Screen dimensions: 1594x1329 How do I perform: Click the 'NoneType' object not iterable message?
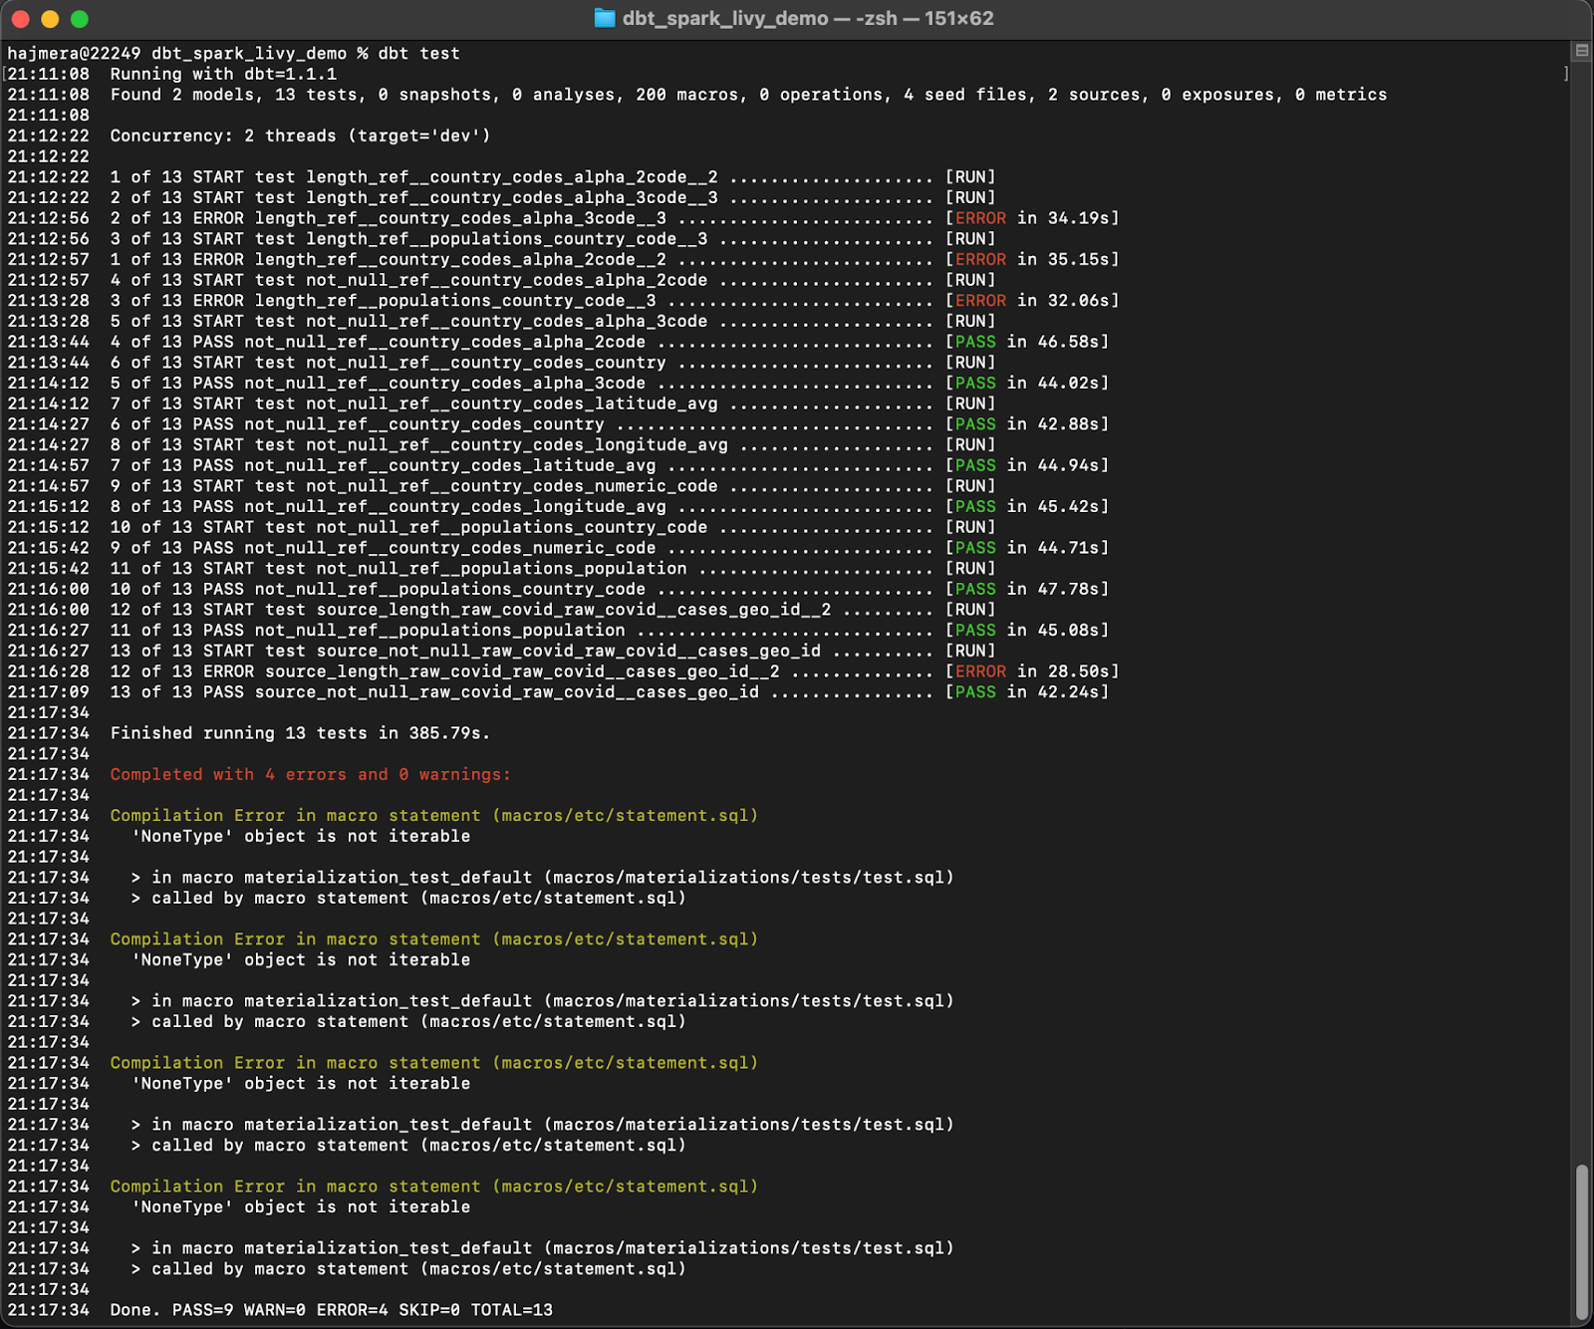tap(301, 836)
